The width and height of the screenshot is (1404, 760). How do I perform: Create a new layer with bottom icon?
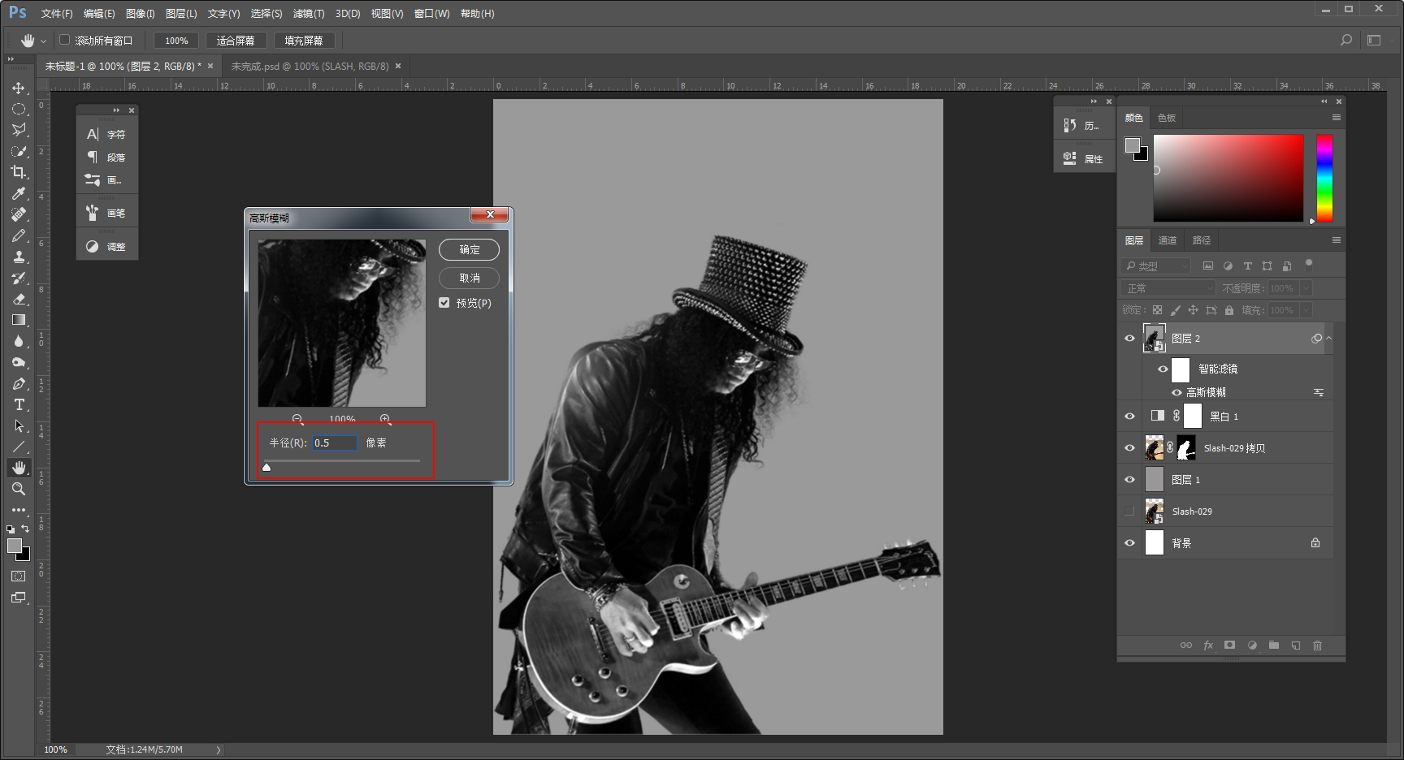tap(1296, 646)
